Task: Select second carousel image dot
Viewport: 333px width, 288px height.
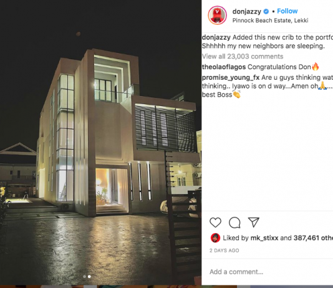Action: pyautogui.click(x=89, y=277)
